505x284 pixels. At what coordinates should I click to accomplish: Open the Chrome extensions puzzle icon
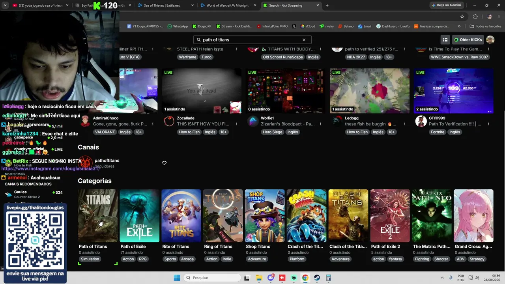475,17
